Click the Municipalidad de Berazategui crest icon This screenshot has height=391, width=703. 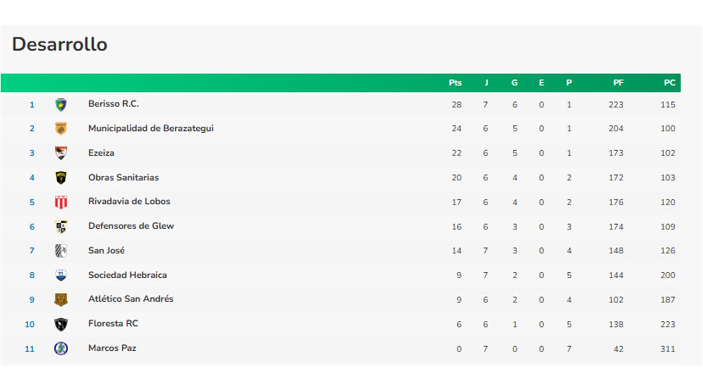61,129
